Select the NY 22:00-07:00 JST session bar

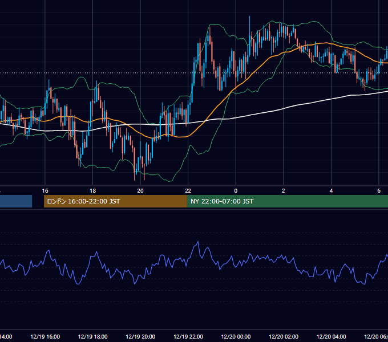pos(287,201)
